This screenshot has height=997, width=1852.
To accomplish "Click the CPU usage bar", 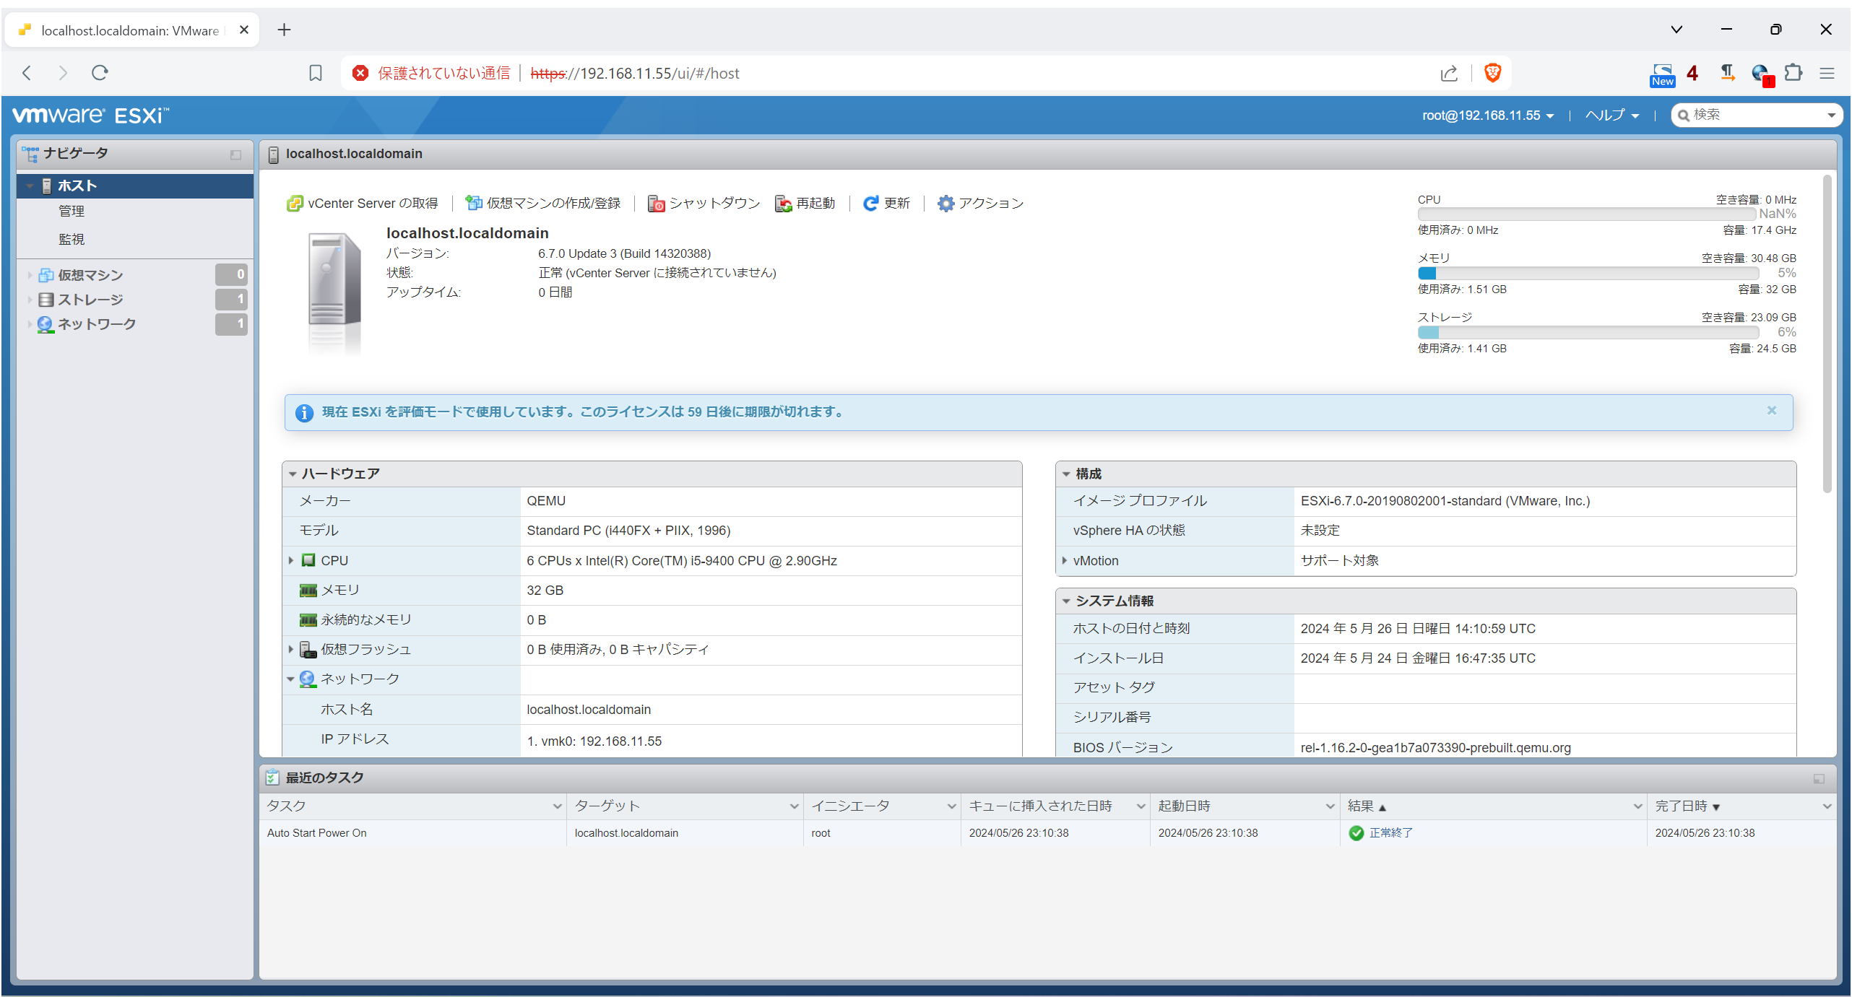I will point(1586,214).
